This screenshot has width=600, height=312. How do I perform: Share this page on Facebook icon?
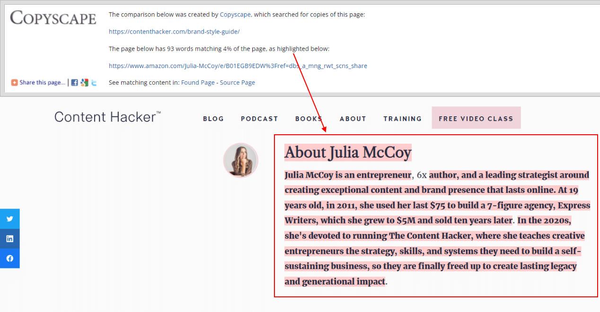click(x=74, y=83)
